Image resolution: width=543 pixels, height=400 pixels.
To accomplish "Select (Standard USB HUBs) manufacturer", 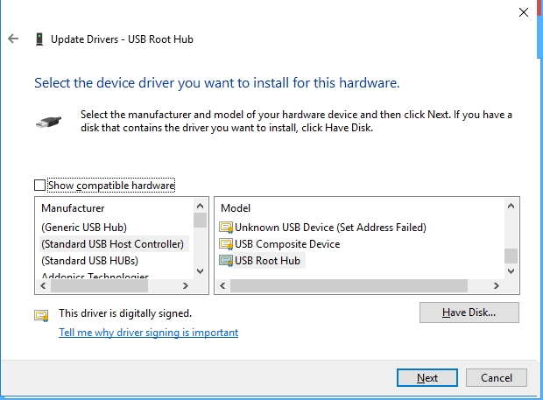I will 89,261.
